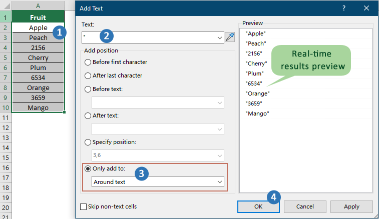
Task: Select column A header
Action: pyautogui.click(x=38, y=5)
